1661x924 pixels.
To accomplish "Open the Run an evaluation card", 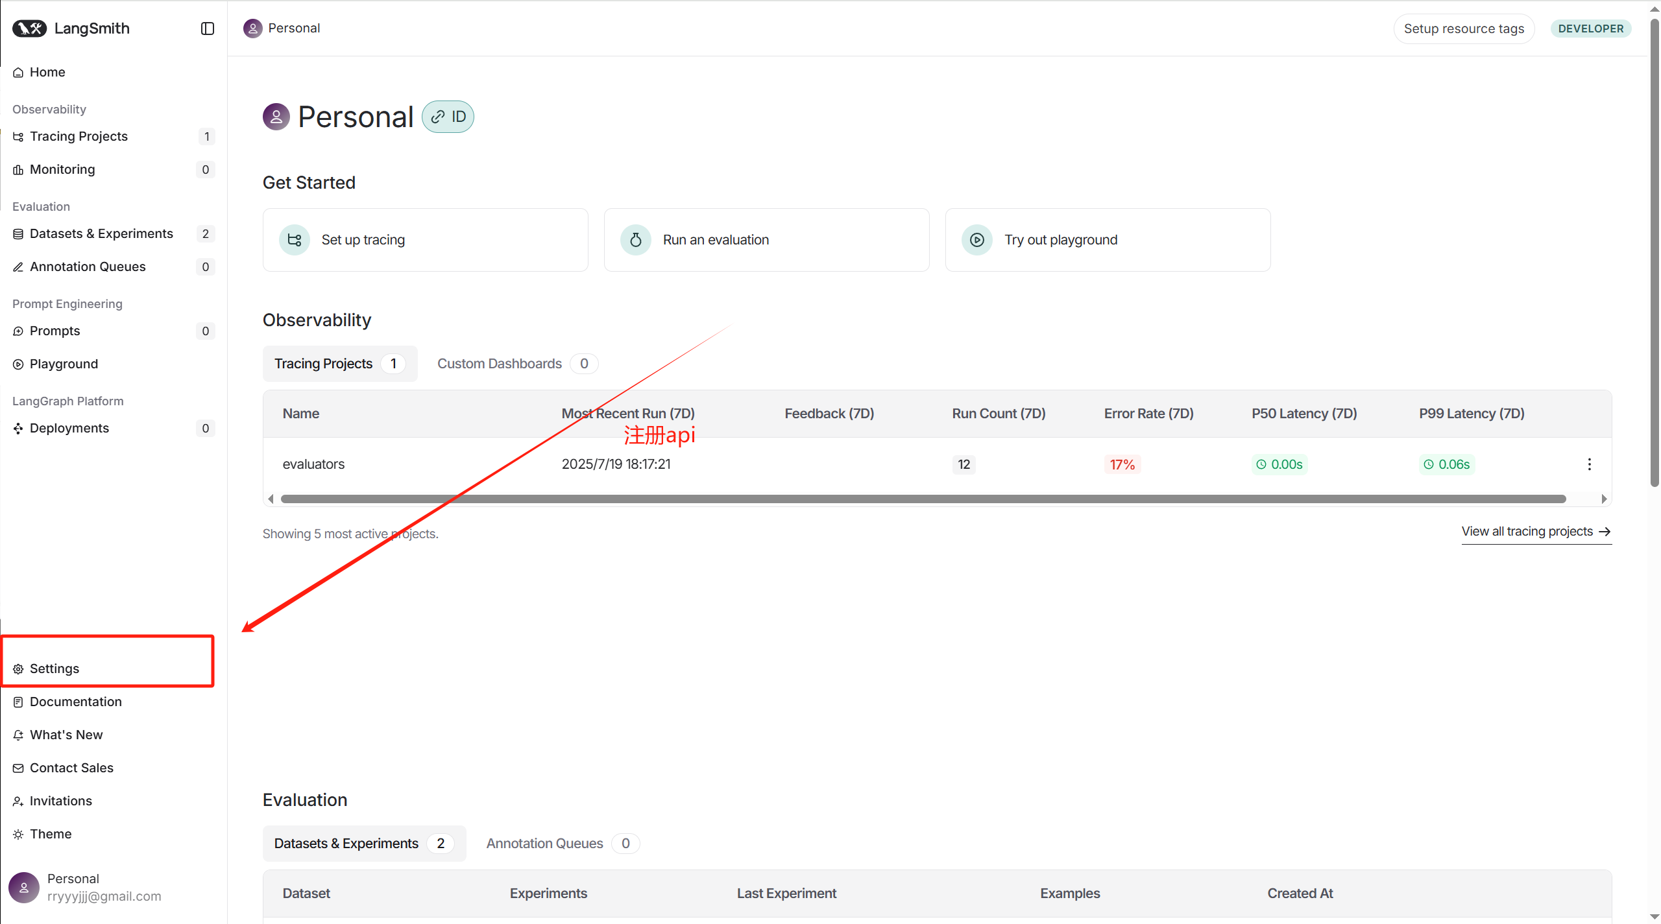I will [767, 240].
